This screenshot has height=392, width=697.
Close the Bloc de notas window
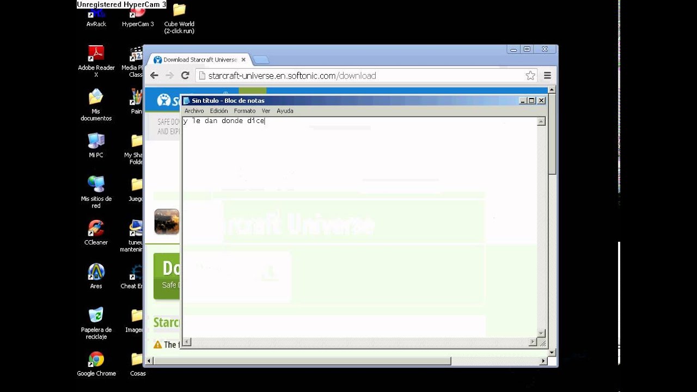[541, 101]
